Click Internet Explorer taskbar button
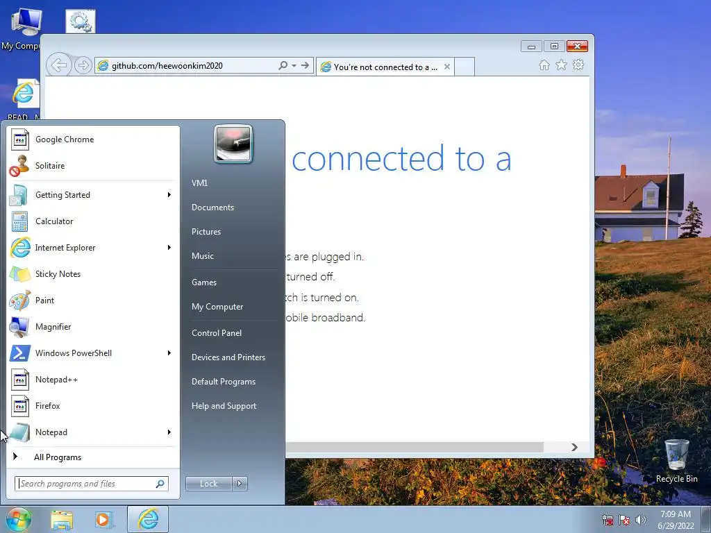Screen dimensions: 711x533 click(148, 519)
